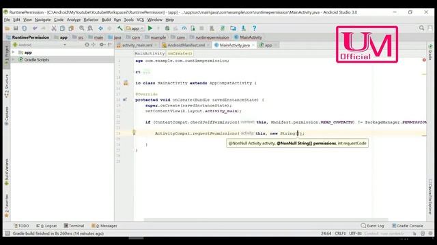Click the UTF-8 encoding status entry
The width and height of the screenshot is (437, 245).
[x=355, y=233]
